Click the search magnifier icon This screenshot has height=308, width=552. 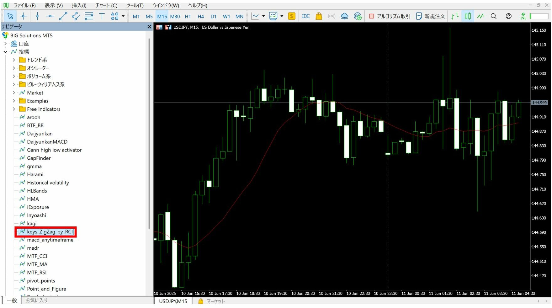click(493, 16)
